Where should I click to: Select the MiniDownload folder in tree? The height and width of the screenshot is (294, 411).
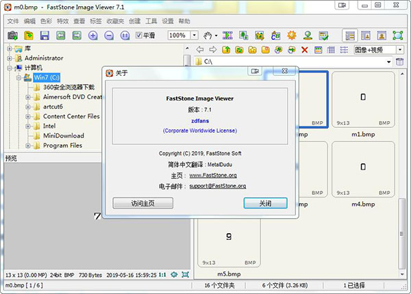(64, 136)
